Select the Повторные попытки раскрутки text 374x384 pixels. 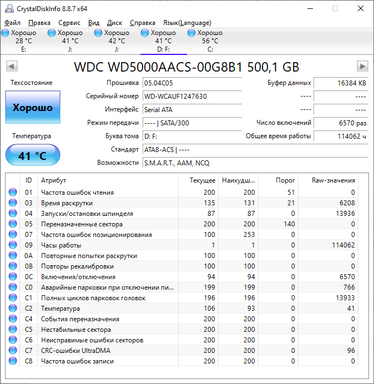coord(89,256)
